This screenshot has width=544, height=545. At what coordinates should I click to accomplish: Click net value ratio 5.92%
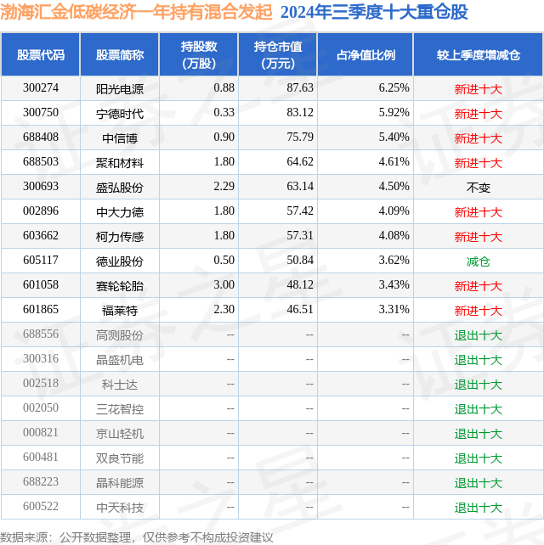394,113
